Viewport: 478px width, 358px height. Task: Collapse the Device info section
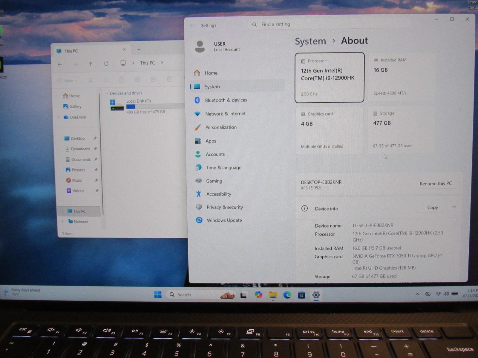click(454, 207)
